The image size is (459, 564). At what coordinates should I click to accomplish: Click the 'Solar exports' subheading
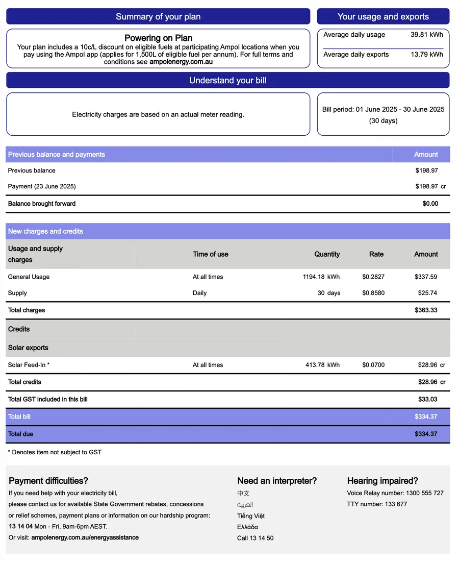pos(28,348)
